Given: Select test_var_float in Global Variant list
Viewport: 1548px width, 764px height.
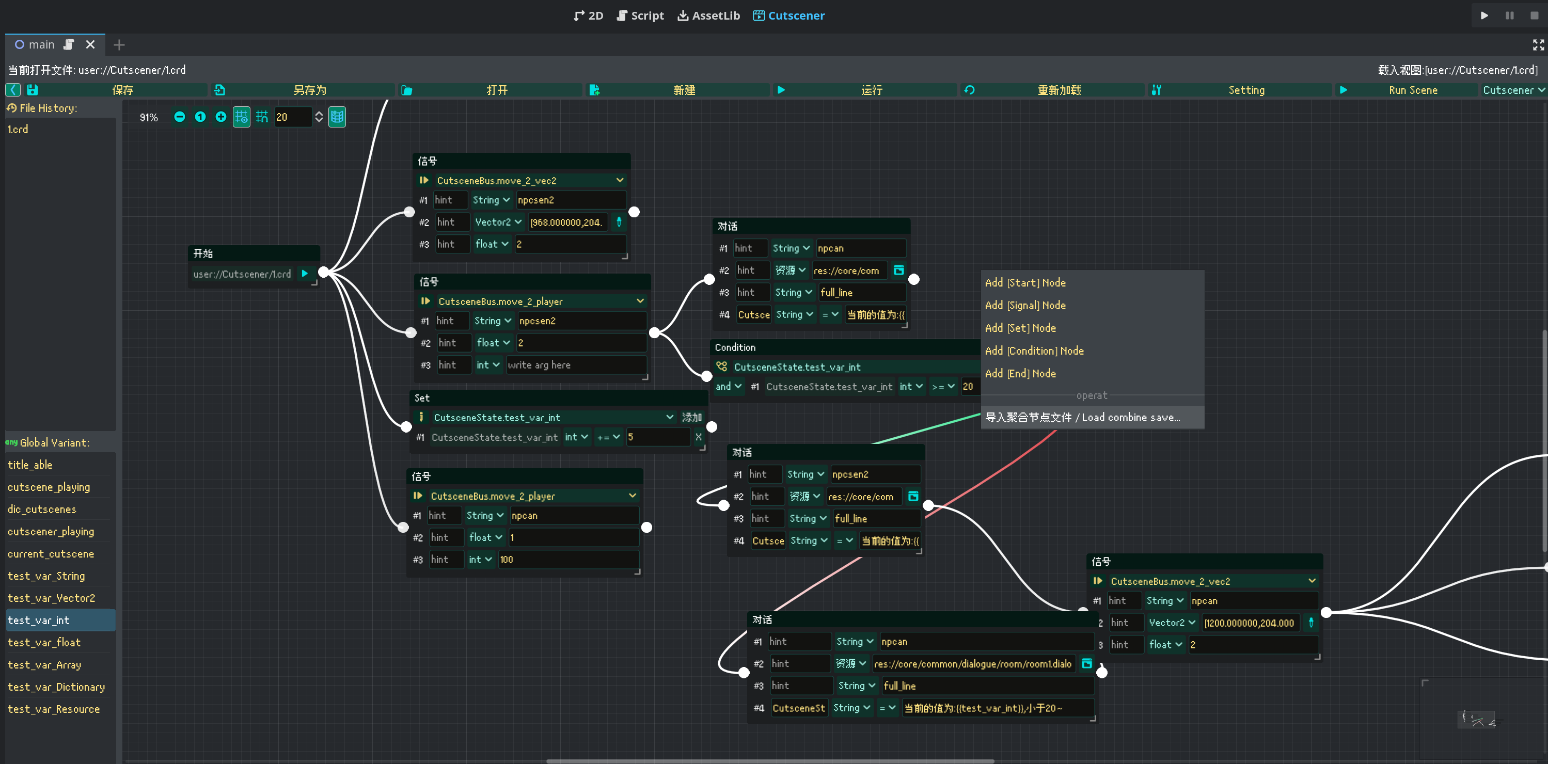Looking at the screenshot, I should tap(44, 642).
